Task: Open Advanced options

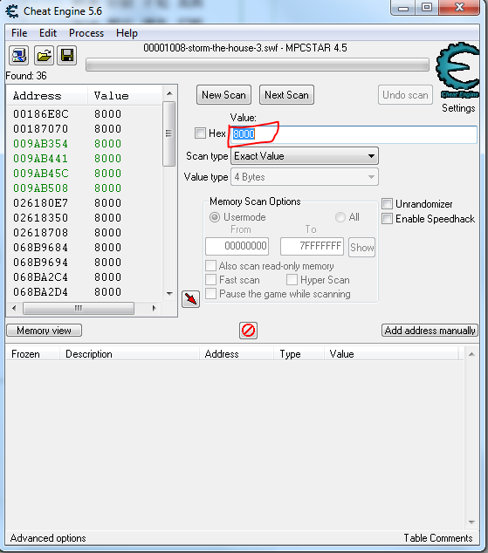Action: (x=48, y=538)
